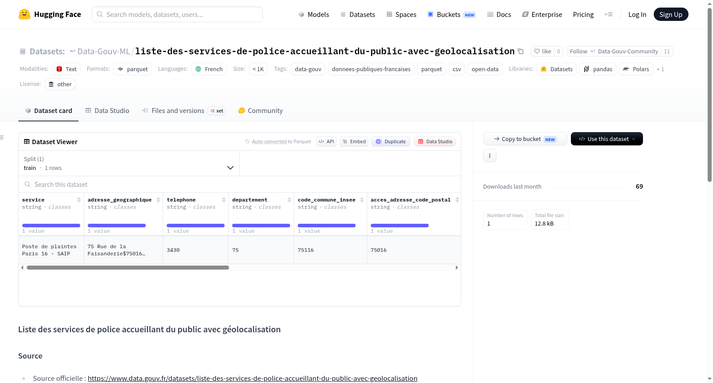The height and width of the screenshot is (383, 713).
Task: Click the parquet format tag
Action: point(132,69)
